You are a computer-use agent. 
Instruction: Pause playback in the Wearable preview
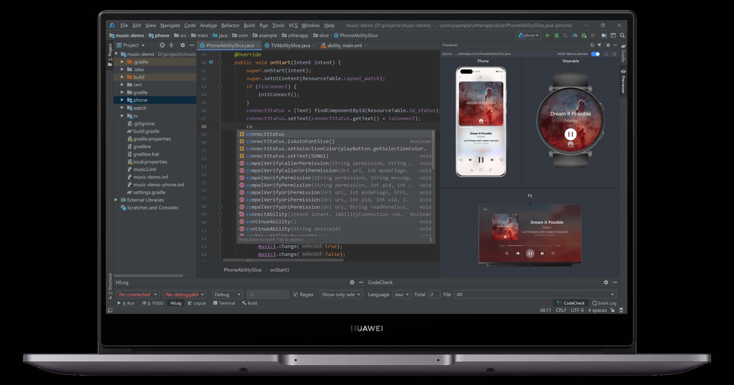570,134
